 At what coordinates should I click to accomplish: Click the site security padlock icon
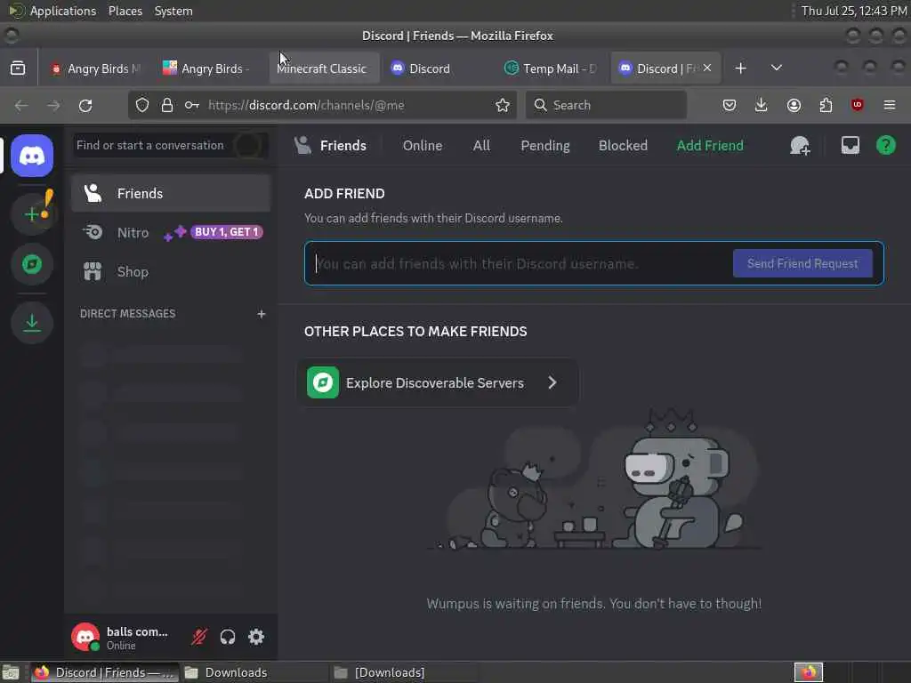click(x=167, y=105)
